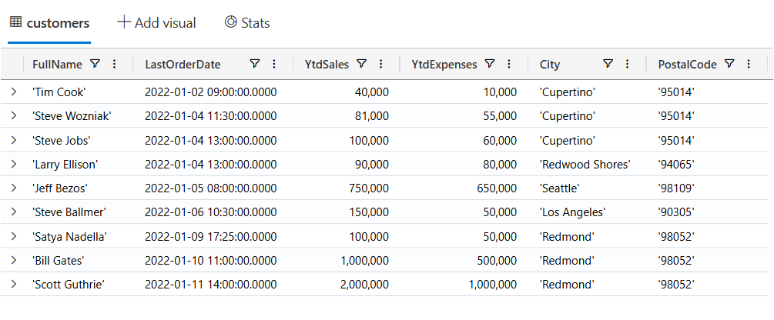The height and width of the screenshot is (320, 774).
Task: Filter by PostalCode column
Action: [729, 65]
